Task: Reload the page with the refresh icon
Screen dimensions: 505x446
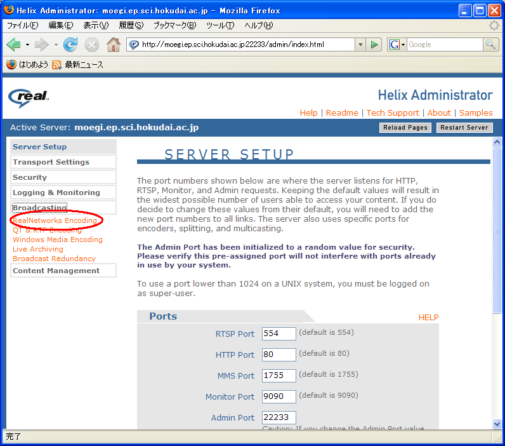Action: (70, 44)
